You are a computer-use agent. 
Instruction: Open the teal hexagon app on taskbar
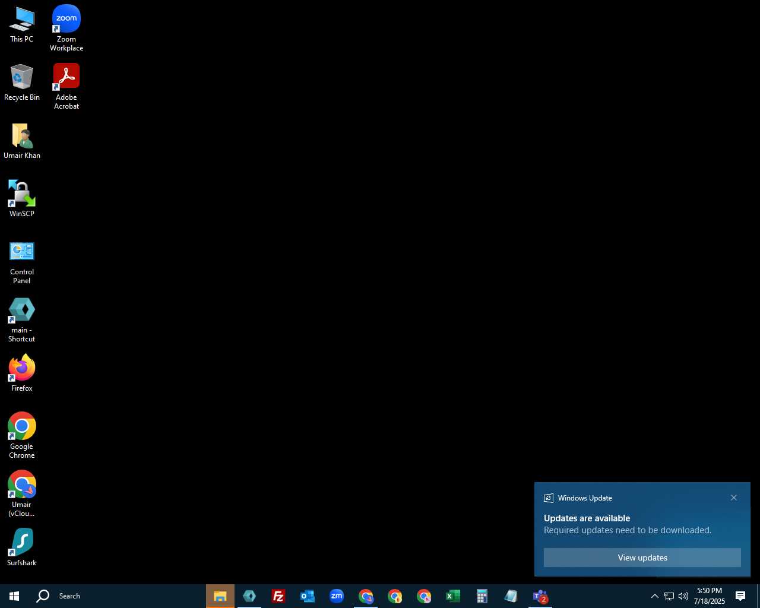pos(249,596)
